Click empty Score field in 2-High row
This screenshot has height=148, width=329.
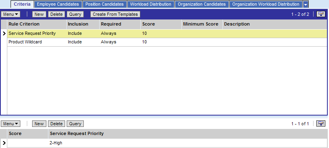28,143
